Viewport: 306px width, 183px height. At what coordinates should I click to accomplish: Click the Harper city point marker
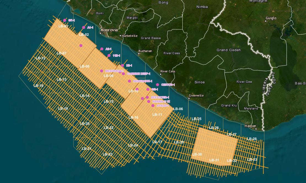(256, 129)
